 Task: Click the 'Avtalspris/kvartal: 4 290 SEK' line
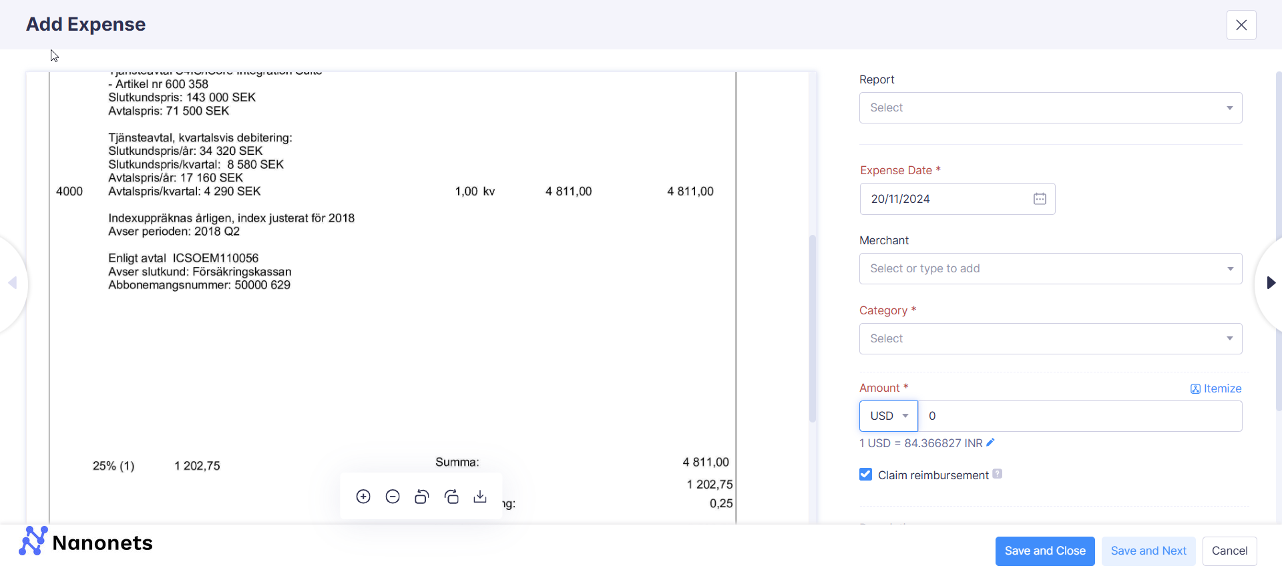point(184,192)
